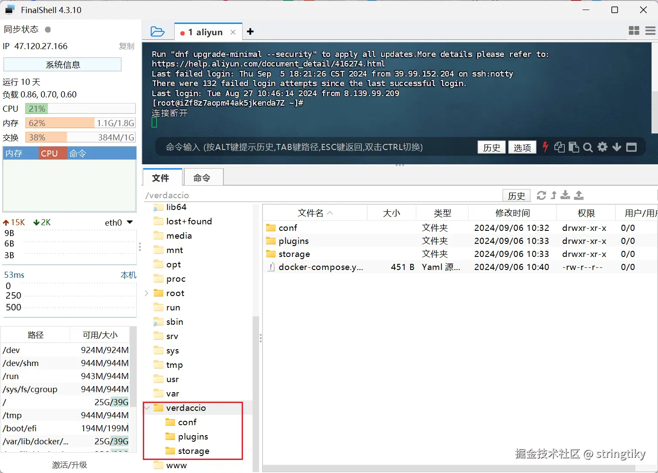This screenshot has height=473, width=658.
Task: Select the sbin folder in tree
Action: click(x=175, y=322)
